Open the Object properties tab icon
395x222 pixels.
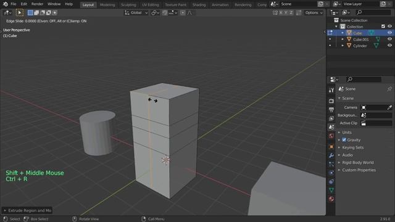331,147
